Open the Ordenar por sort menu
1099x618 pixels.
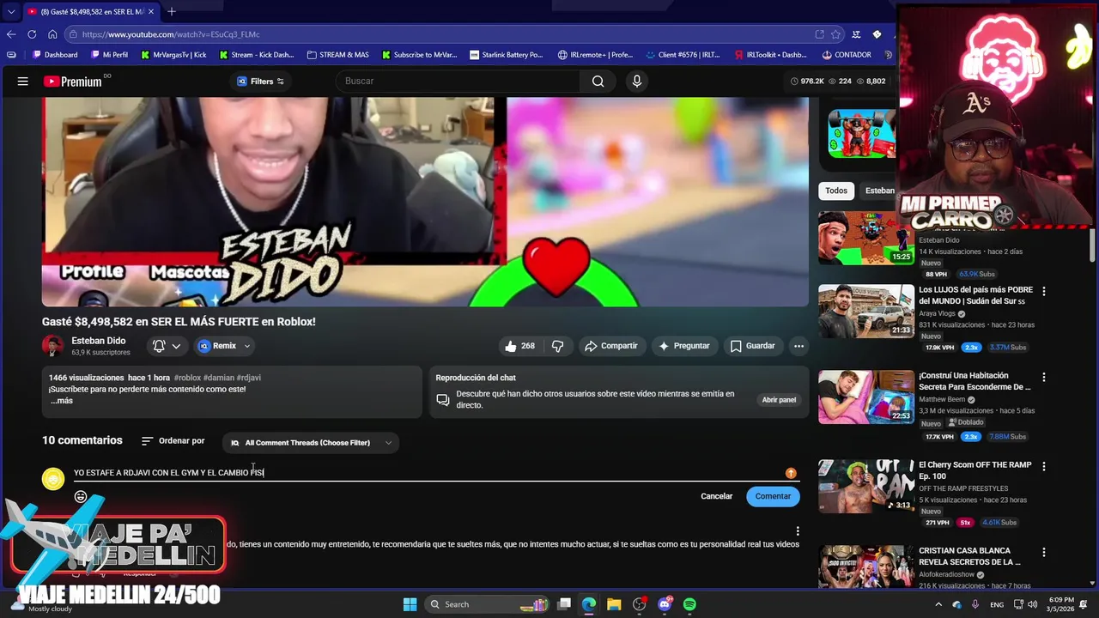(x=173, y=441)
